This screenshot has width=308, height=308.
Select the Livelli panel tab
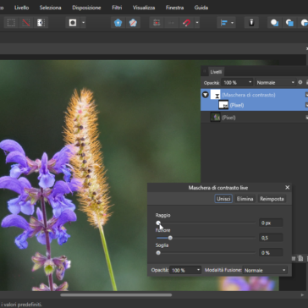click(x=216, y=72)
